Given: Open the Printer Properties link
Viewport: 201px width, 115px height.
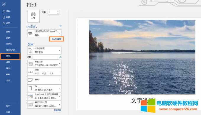Looking at the screenshot, I should click(56, 39).
